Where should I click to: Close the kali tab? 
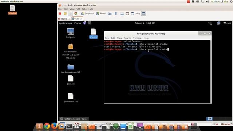tap(81, 19)
